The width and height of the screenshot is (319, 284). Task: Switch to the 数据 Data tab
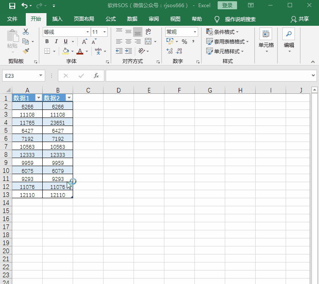tap(132, 19)
